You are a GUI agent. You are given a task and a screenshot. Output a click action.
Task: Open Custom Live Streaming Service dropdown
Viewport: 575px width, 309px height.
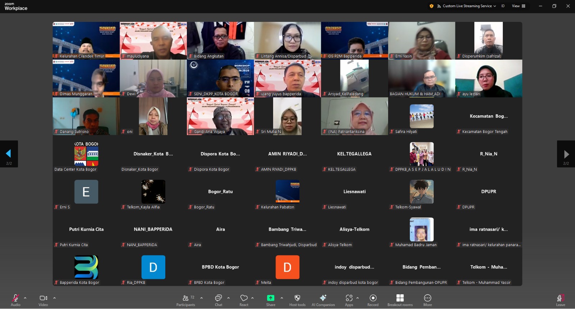[467, 6]
